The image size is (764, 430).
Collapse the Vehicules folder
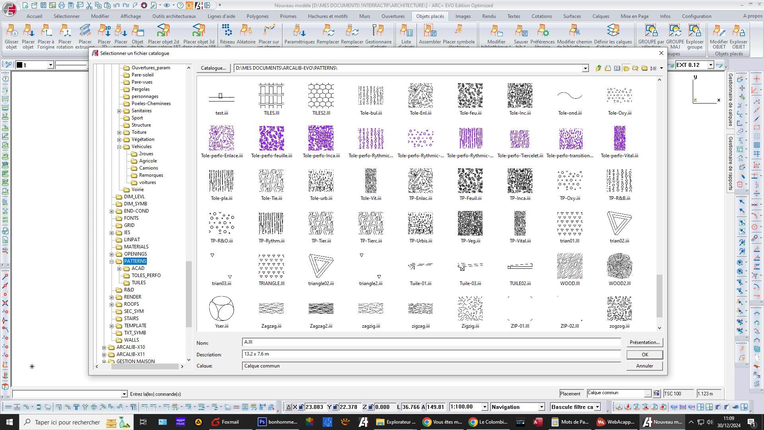point(119,147)
